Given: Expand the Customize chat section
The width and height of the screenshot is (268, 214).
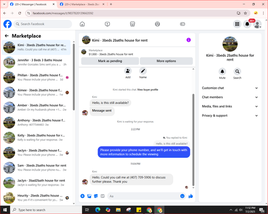Looking at the screenshot, I should [230, 88].
